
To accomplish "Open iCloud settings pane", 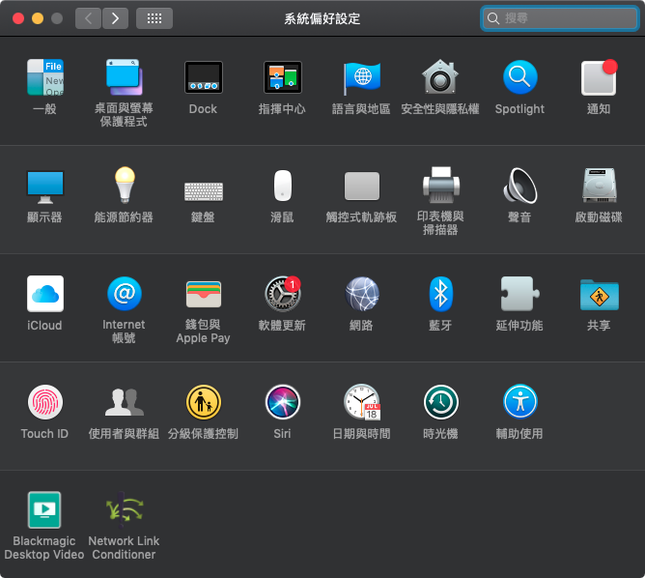I will click(44, 294).
